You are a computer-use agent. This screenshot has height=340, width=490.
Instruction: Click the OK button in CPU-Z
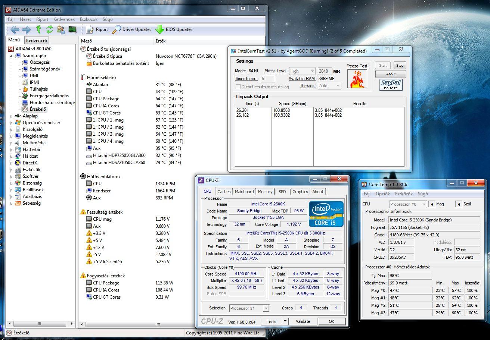(x=331, y=321)
